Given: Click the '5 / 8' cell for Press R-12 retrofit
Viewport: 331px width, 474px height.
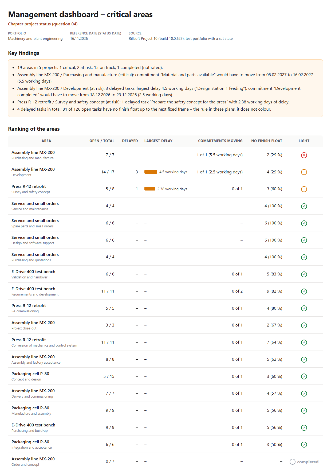Looking at the screenshot, I should tap(110, 189).
